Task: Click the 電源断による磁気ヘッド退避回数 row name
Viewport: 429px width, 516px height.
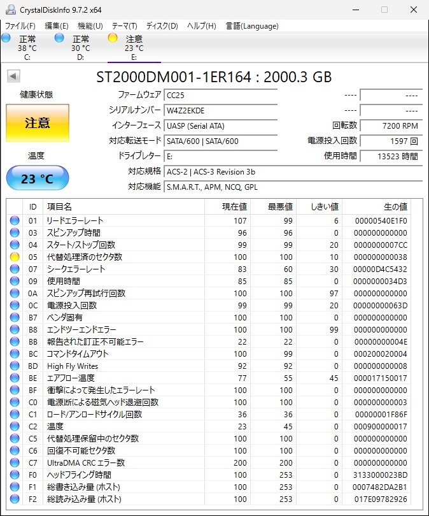Action: (x=102, y=402)
